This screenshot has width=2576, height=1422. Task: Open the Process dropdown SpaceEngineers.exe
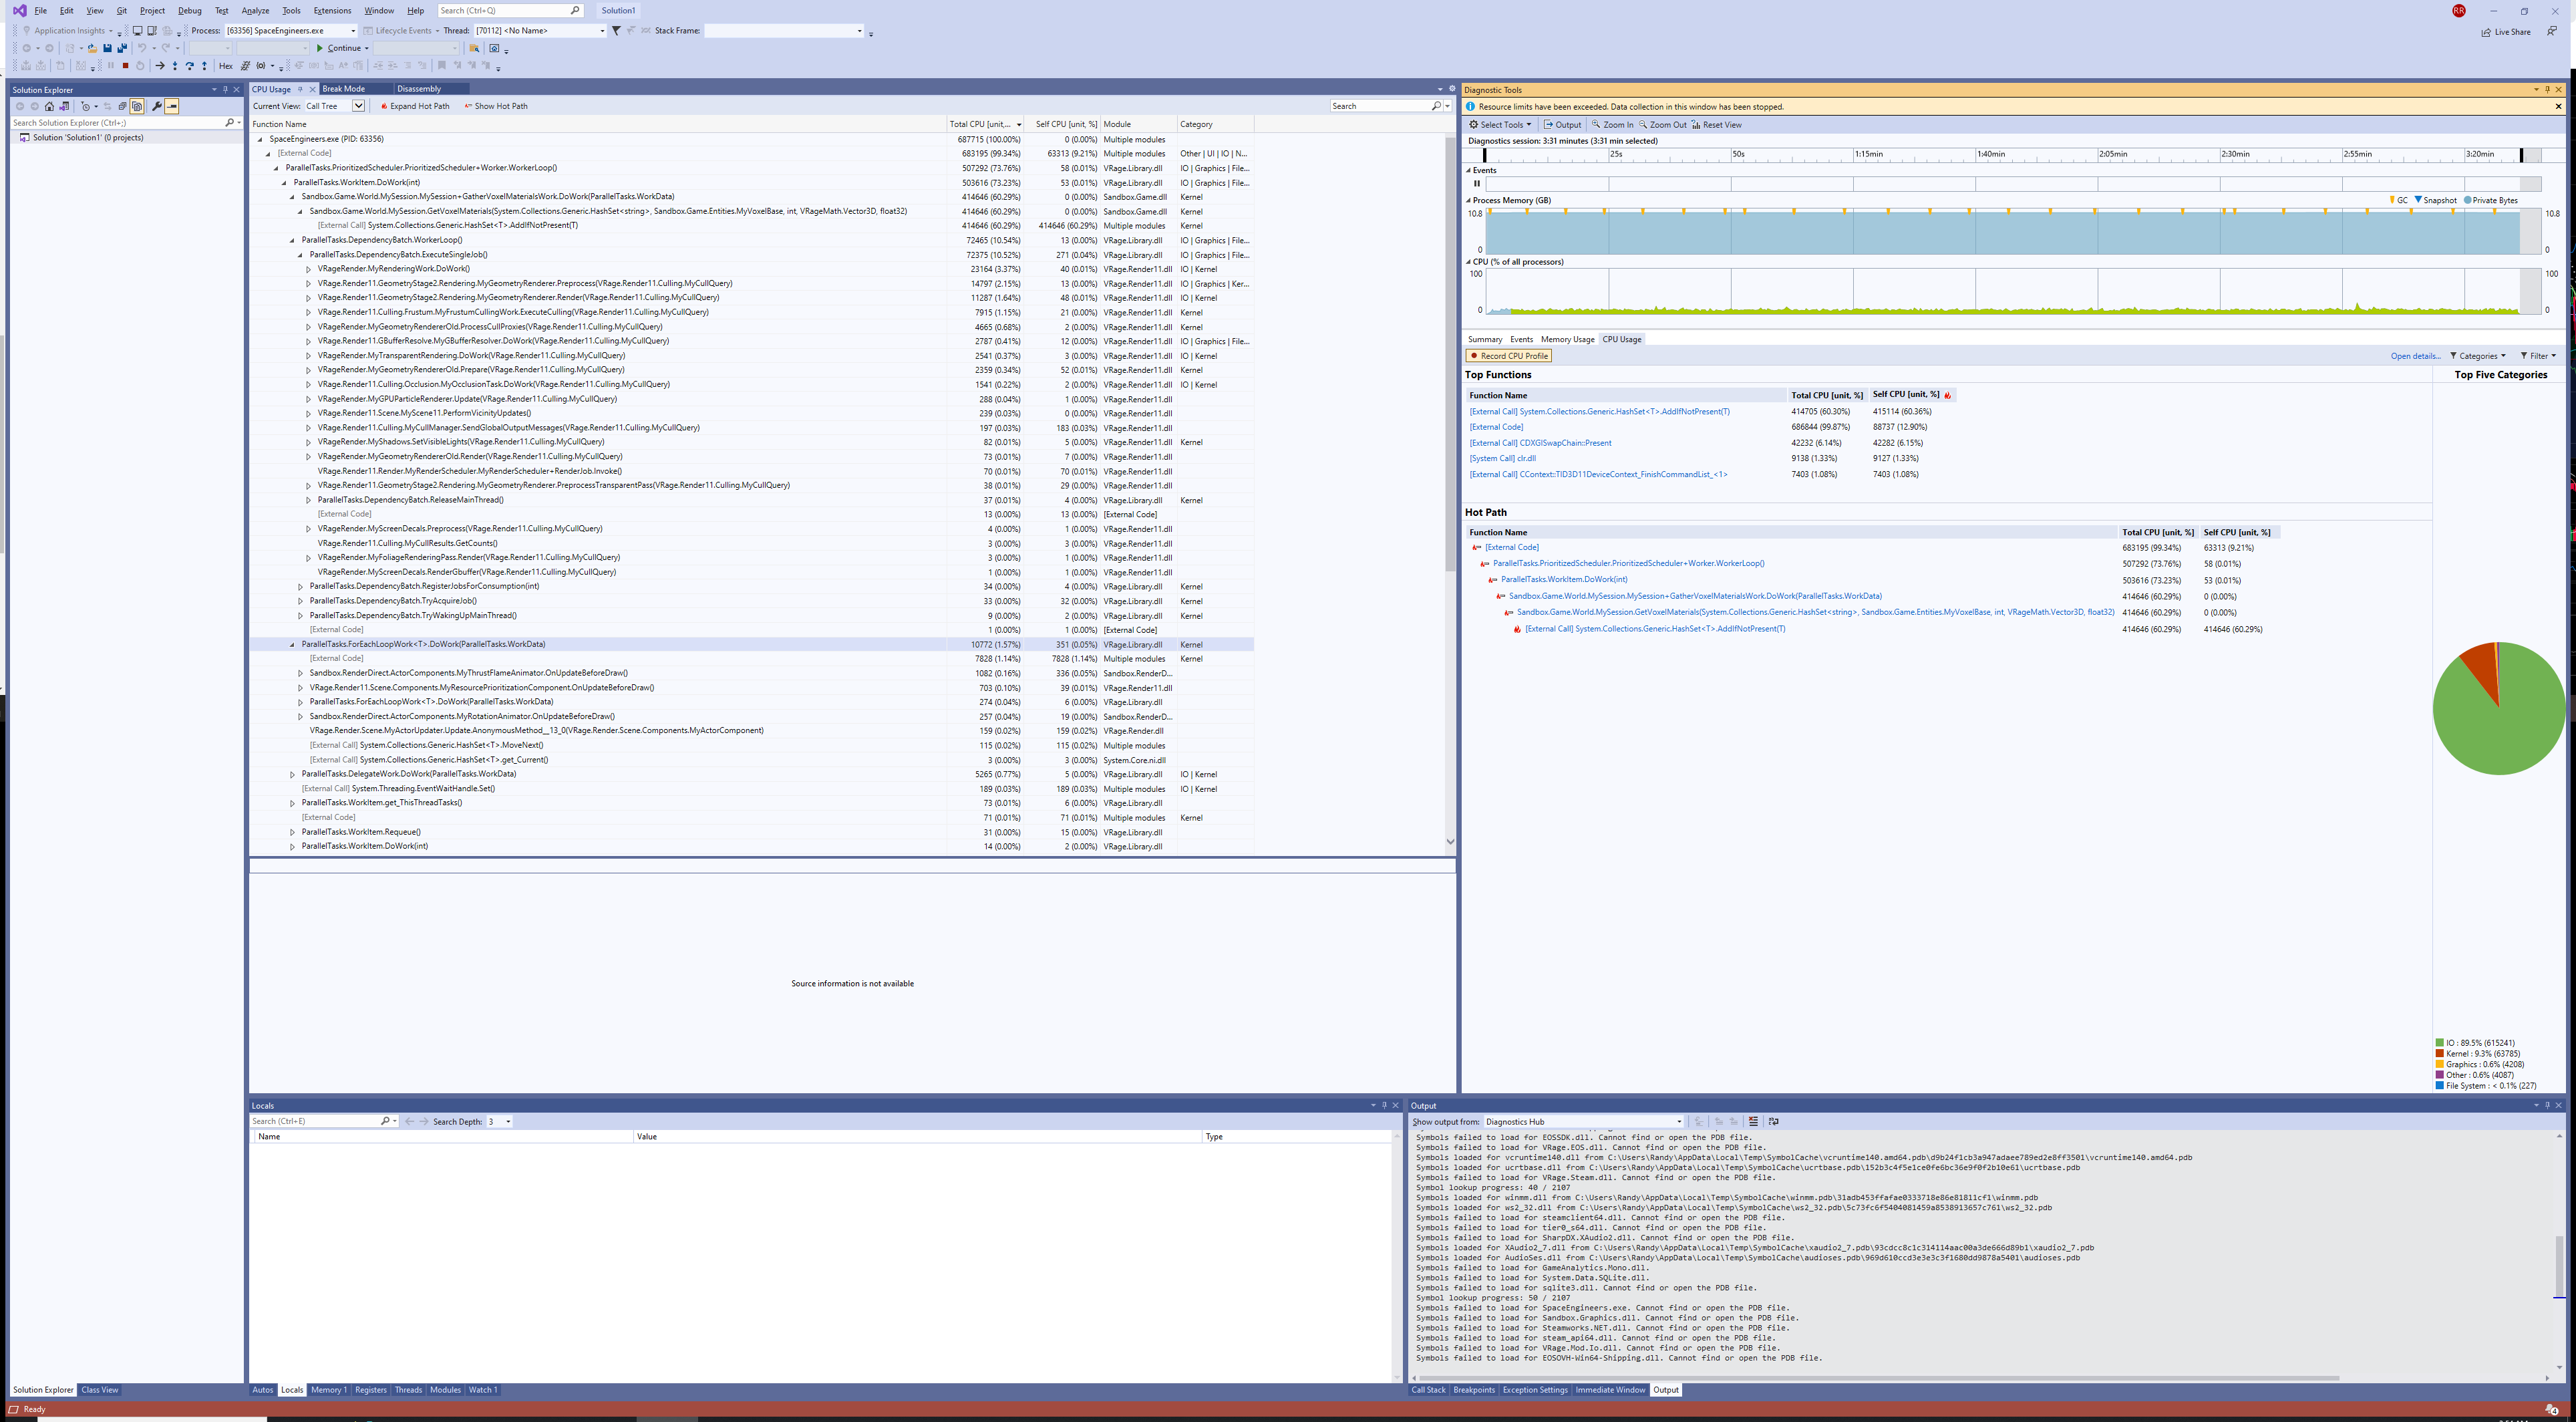coord(291,31)
